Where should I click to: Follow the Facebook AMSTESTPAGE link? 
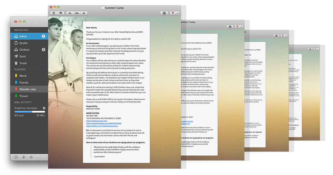104,123
